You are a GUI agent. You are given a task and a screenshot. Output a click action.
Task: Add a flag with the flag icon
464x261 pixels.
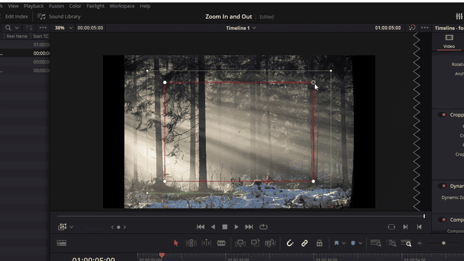[337, 243]
